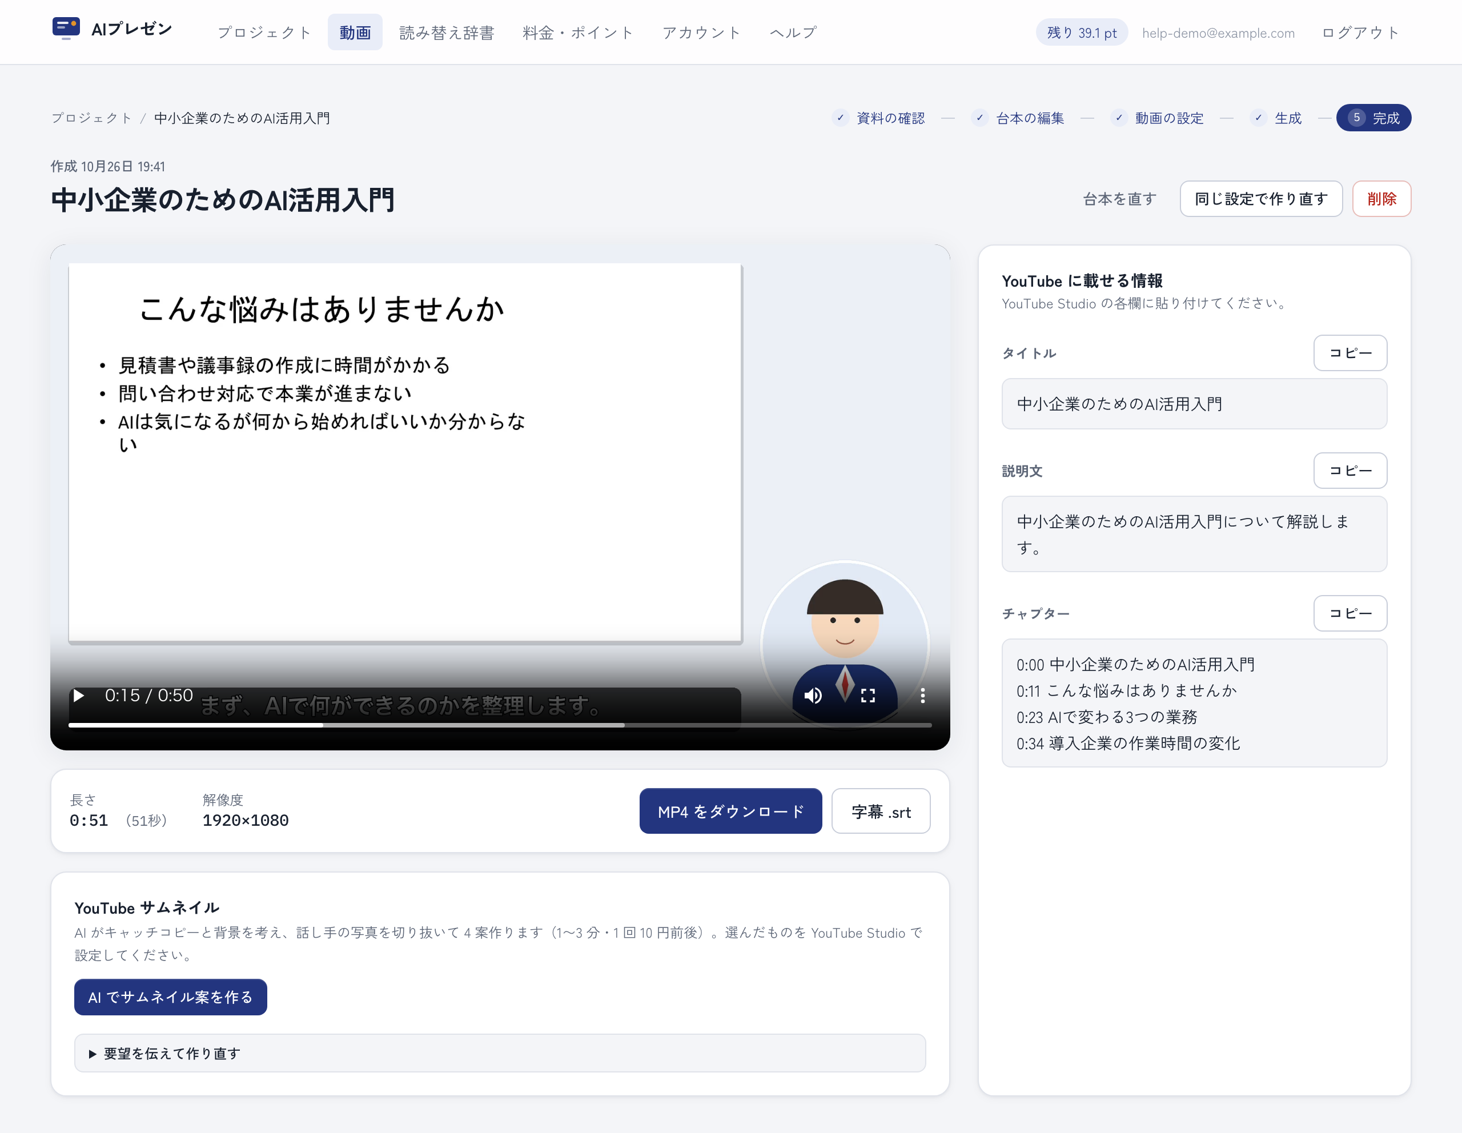
Task: Open the 読み替え辞書 nav tab
Action: pos(447,32)
